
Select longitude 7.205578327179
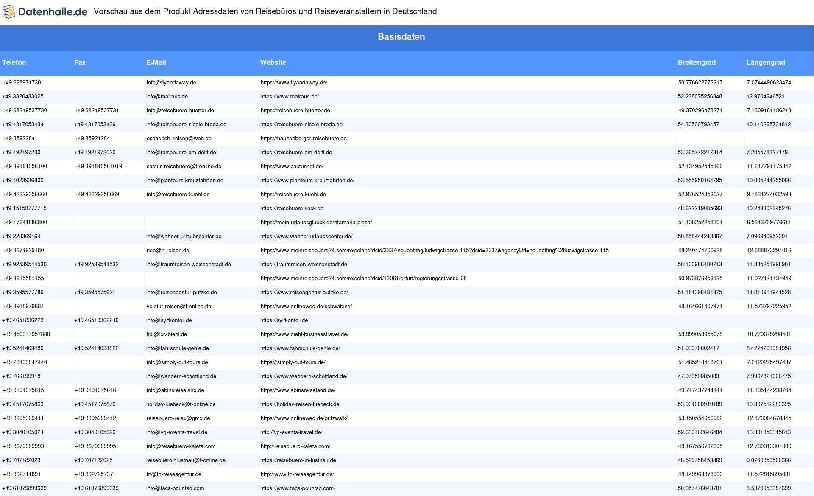point(767,153)
